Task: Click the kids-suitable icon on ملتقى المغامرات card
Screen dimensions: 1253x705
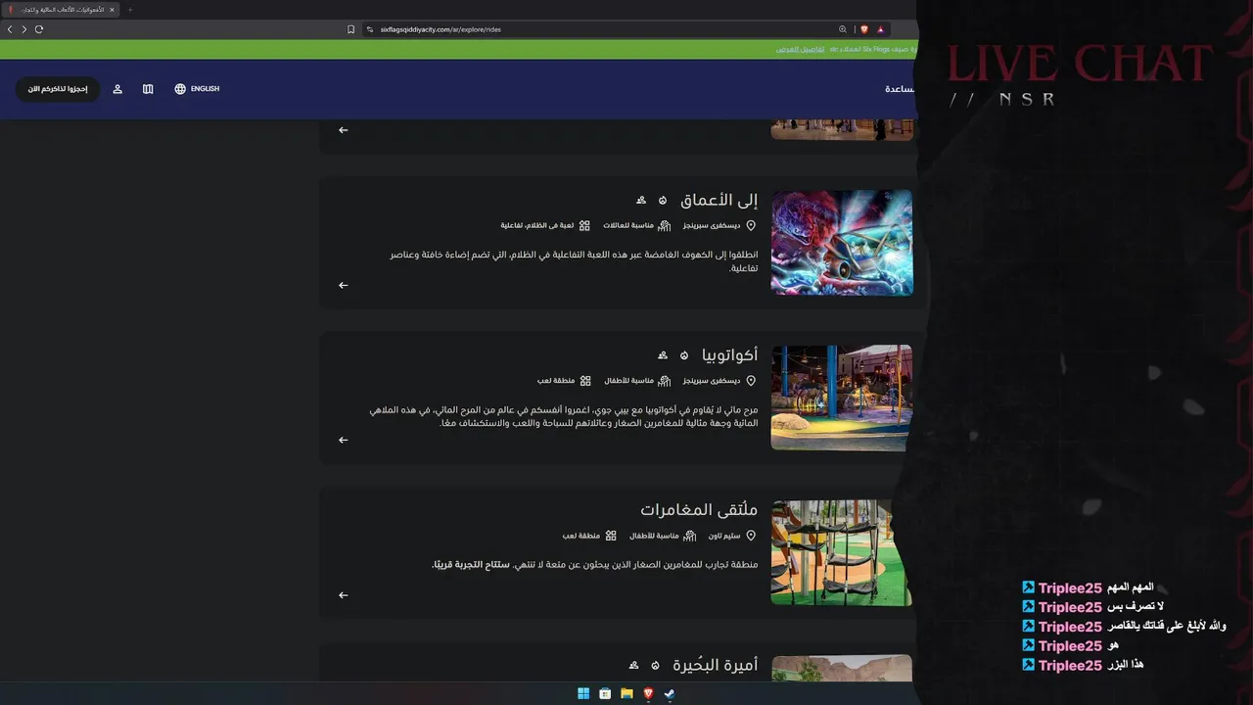Action: click(x=690, y=536)
